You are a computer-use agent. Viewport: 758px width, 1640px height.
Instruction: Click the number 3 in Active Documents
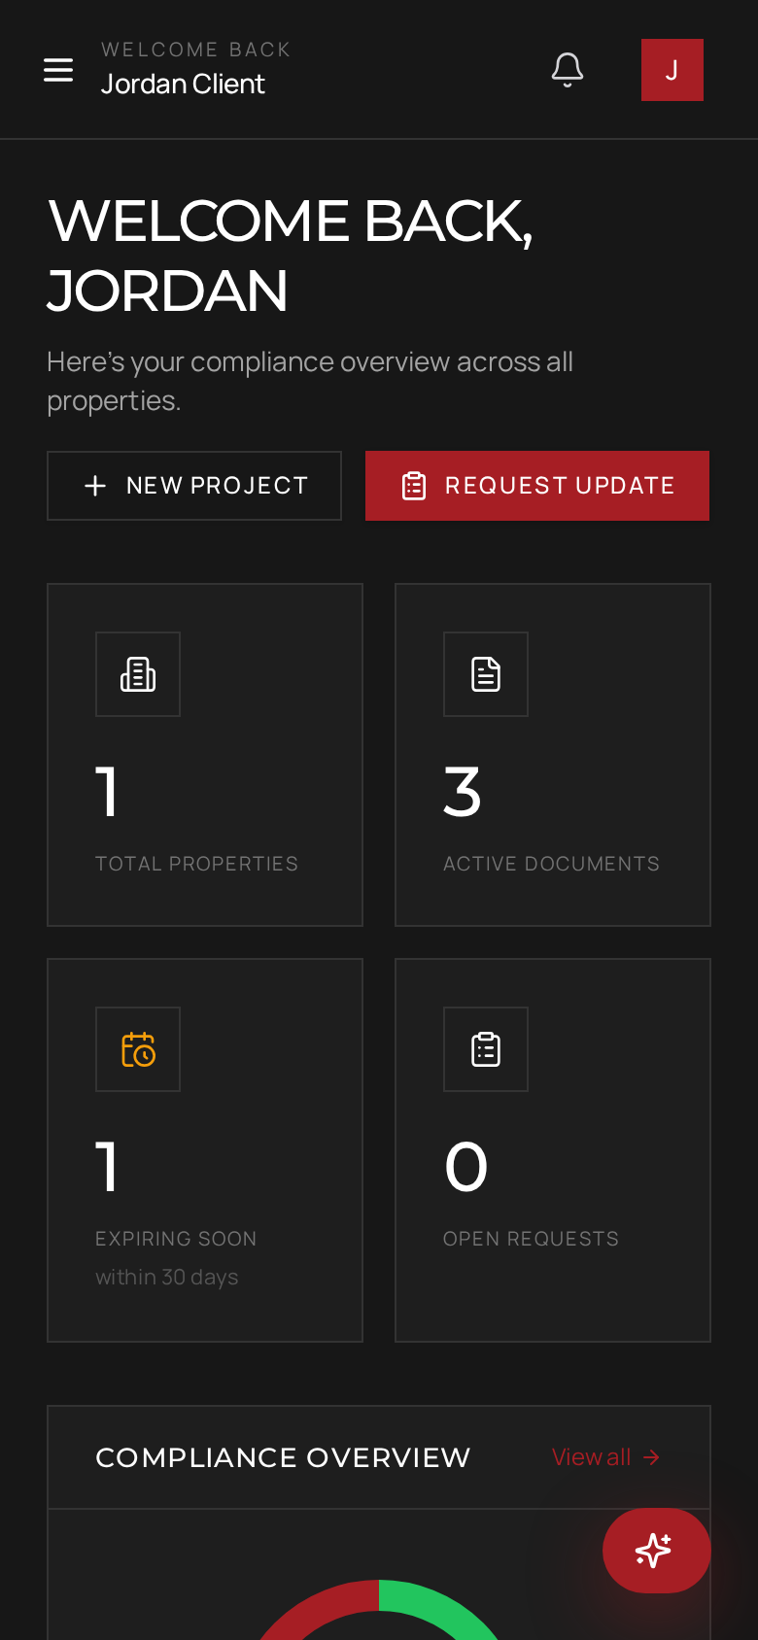[x=463, y=792]
